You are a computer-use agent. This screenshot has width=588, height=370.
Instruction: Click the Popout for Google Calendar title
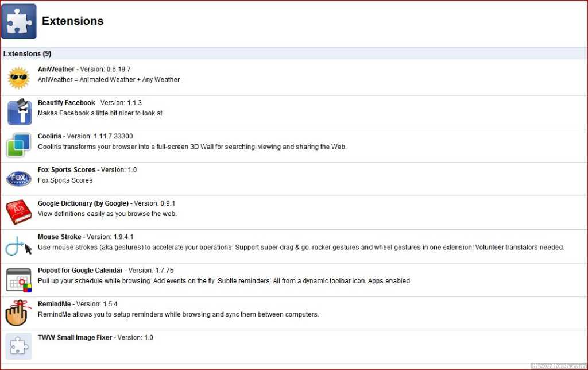[x=80, y=271]
